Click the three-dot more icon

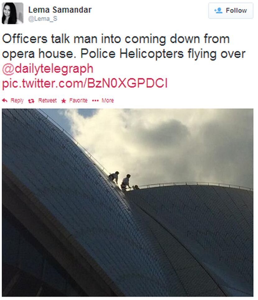[95, 101]
